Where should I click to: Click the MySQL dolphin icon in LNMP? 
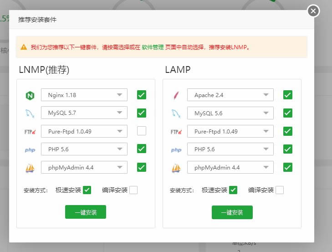point(30,113)
